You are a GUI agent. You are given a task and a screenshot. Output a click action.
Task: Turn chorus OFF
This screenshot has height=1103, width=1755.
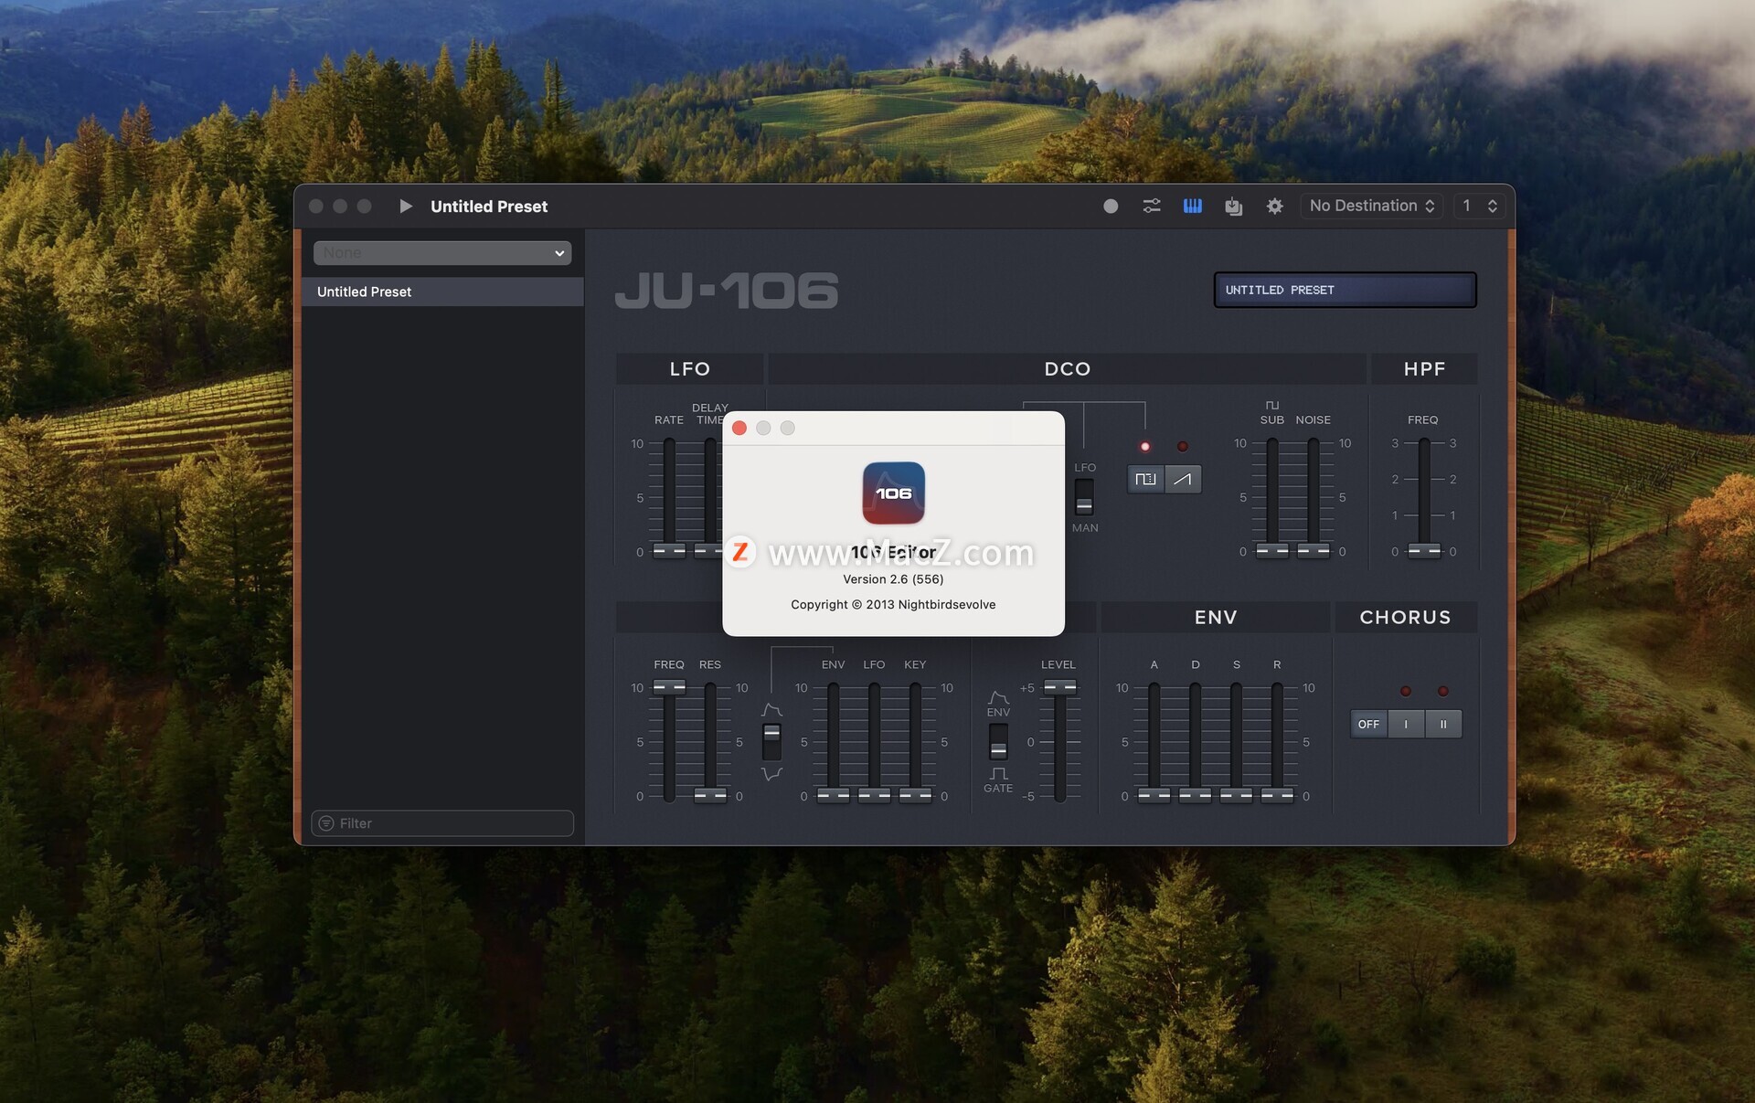[x=1368, y=724]
